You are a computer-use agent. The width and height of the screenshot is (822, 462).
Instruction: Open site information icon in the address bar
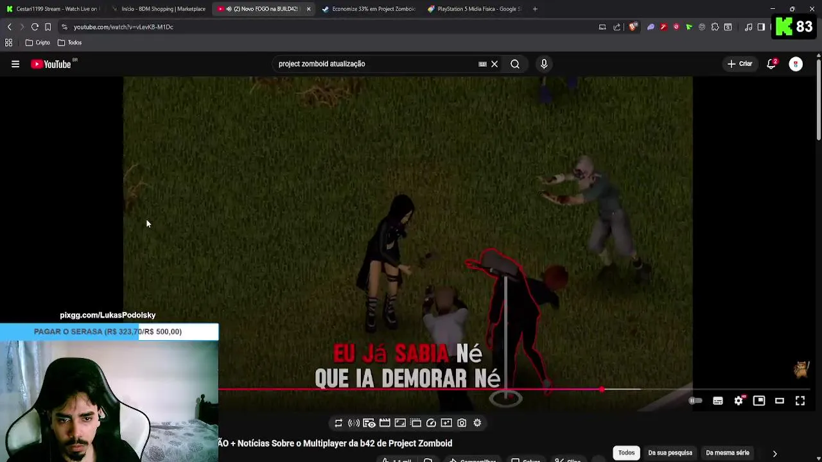coord(64,27)
